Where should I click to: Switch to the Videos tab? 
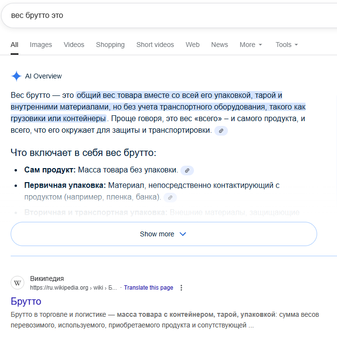(x=74, y=45)
